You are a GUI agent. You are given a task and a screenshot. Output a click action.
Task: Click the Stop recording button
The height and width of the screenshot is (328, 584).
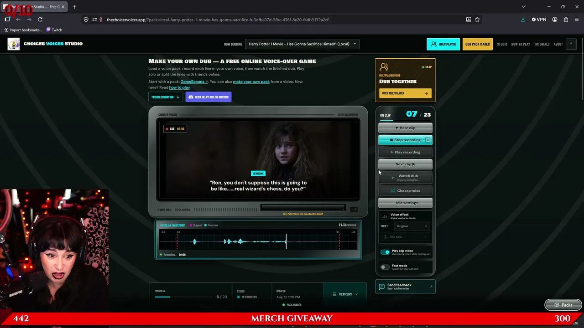(x=405, y=140)
